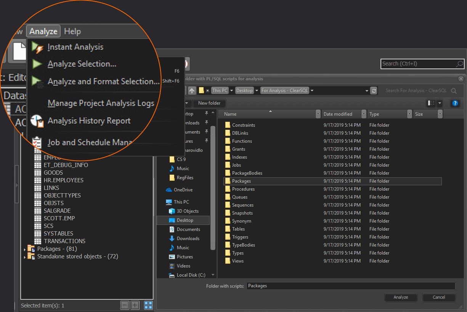This screenshot has height=312, width=467.
Task: Click Job and Schedule Manager clipboard icon
Action: [37, 142]
